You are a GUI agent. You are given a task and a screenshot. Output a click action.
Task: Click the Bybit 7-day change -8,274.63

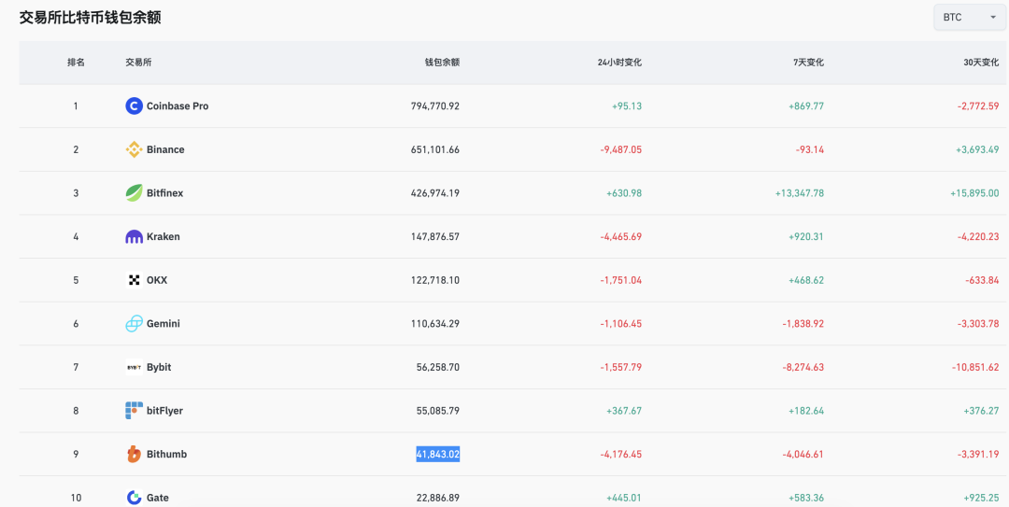[x=803, y=367]
